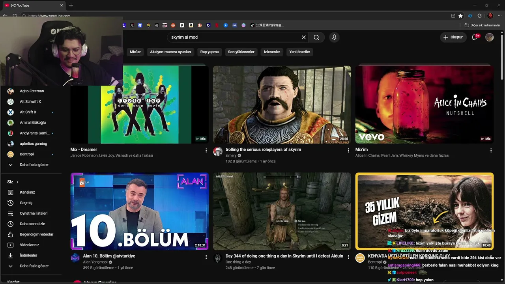
Task: Click the 'trolling the serious roleplayers of skyrim' title
Action: pos(263,149)
